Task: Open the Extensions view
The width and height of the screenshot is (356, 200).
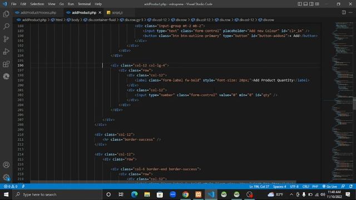Action: point(6,64)
